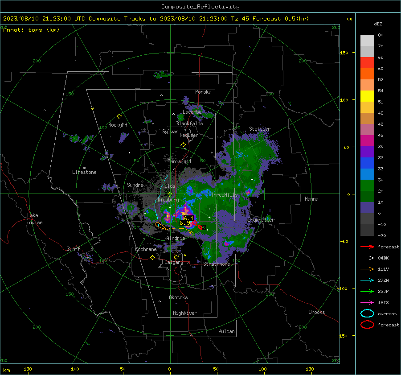Click the cyan 27ZW arrow in legend
The width and height of the screenshot is (401, 375).
click(x=367, y=280)
